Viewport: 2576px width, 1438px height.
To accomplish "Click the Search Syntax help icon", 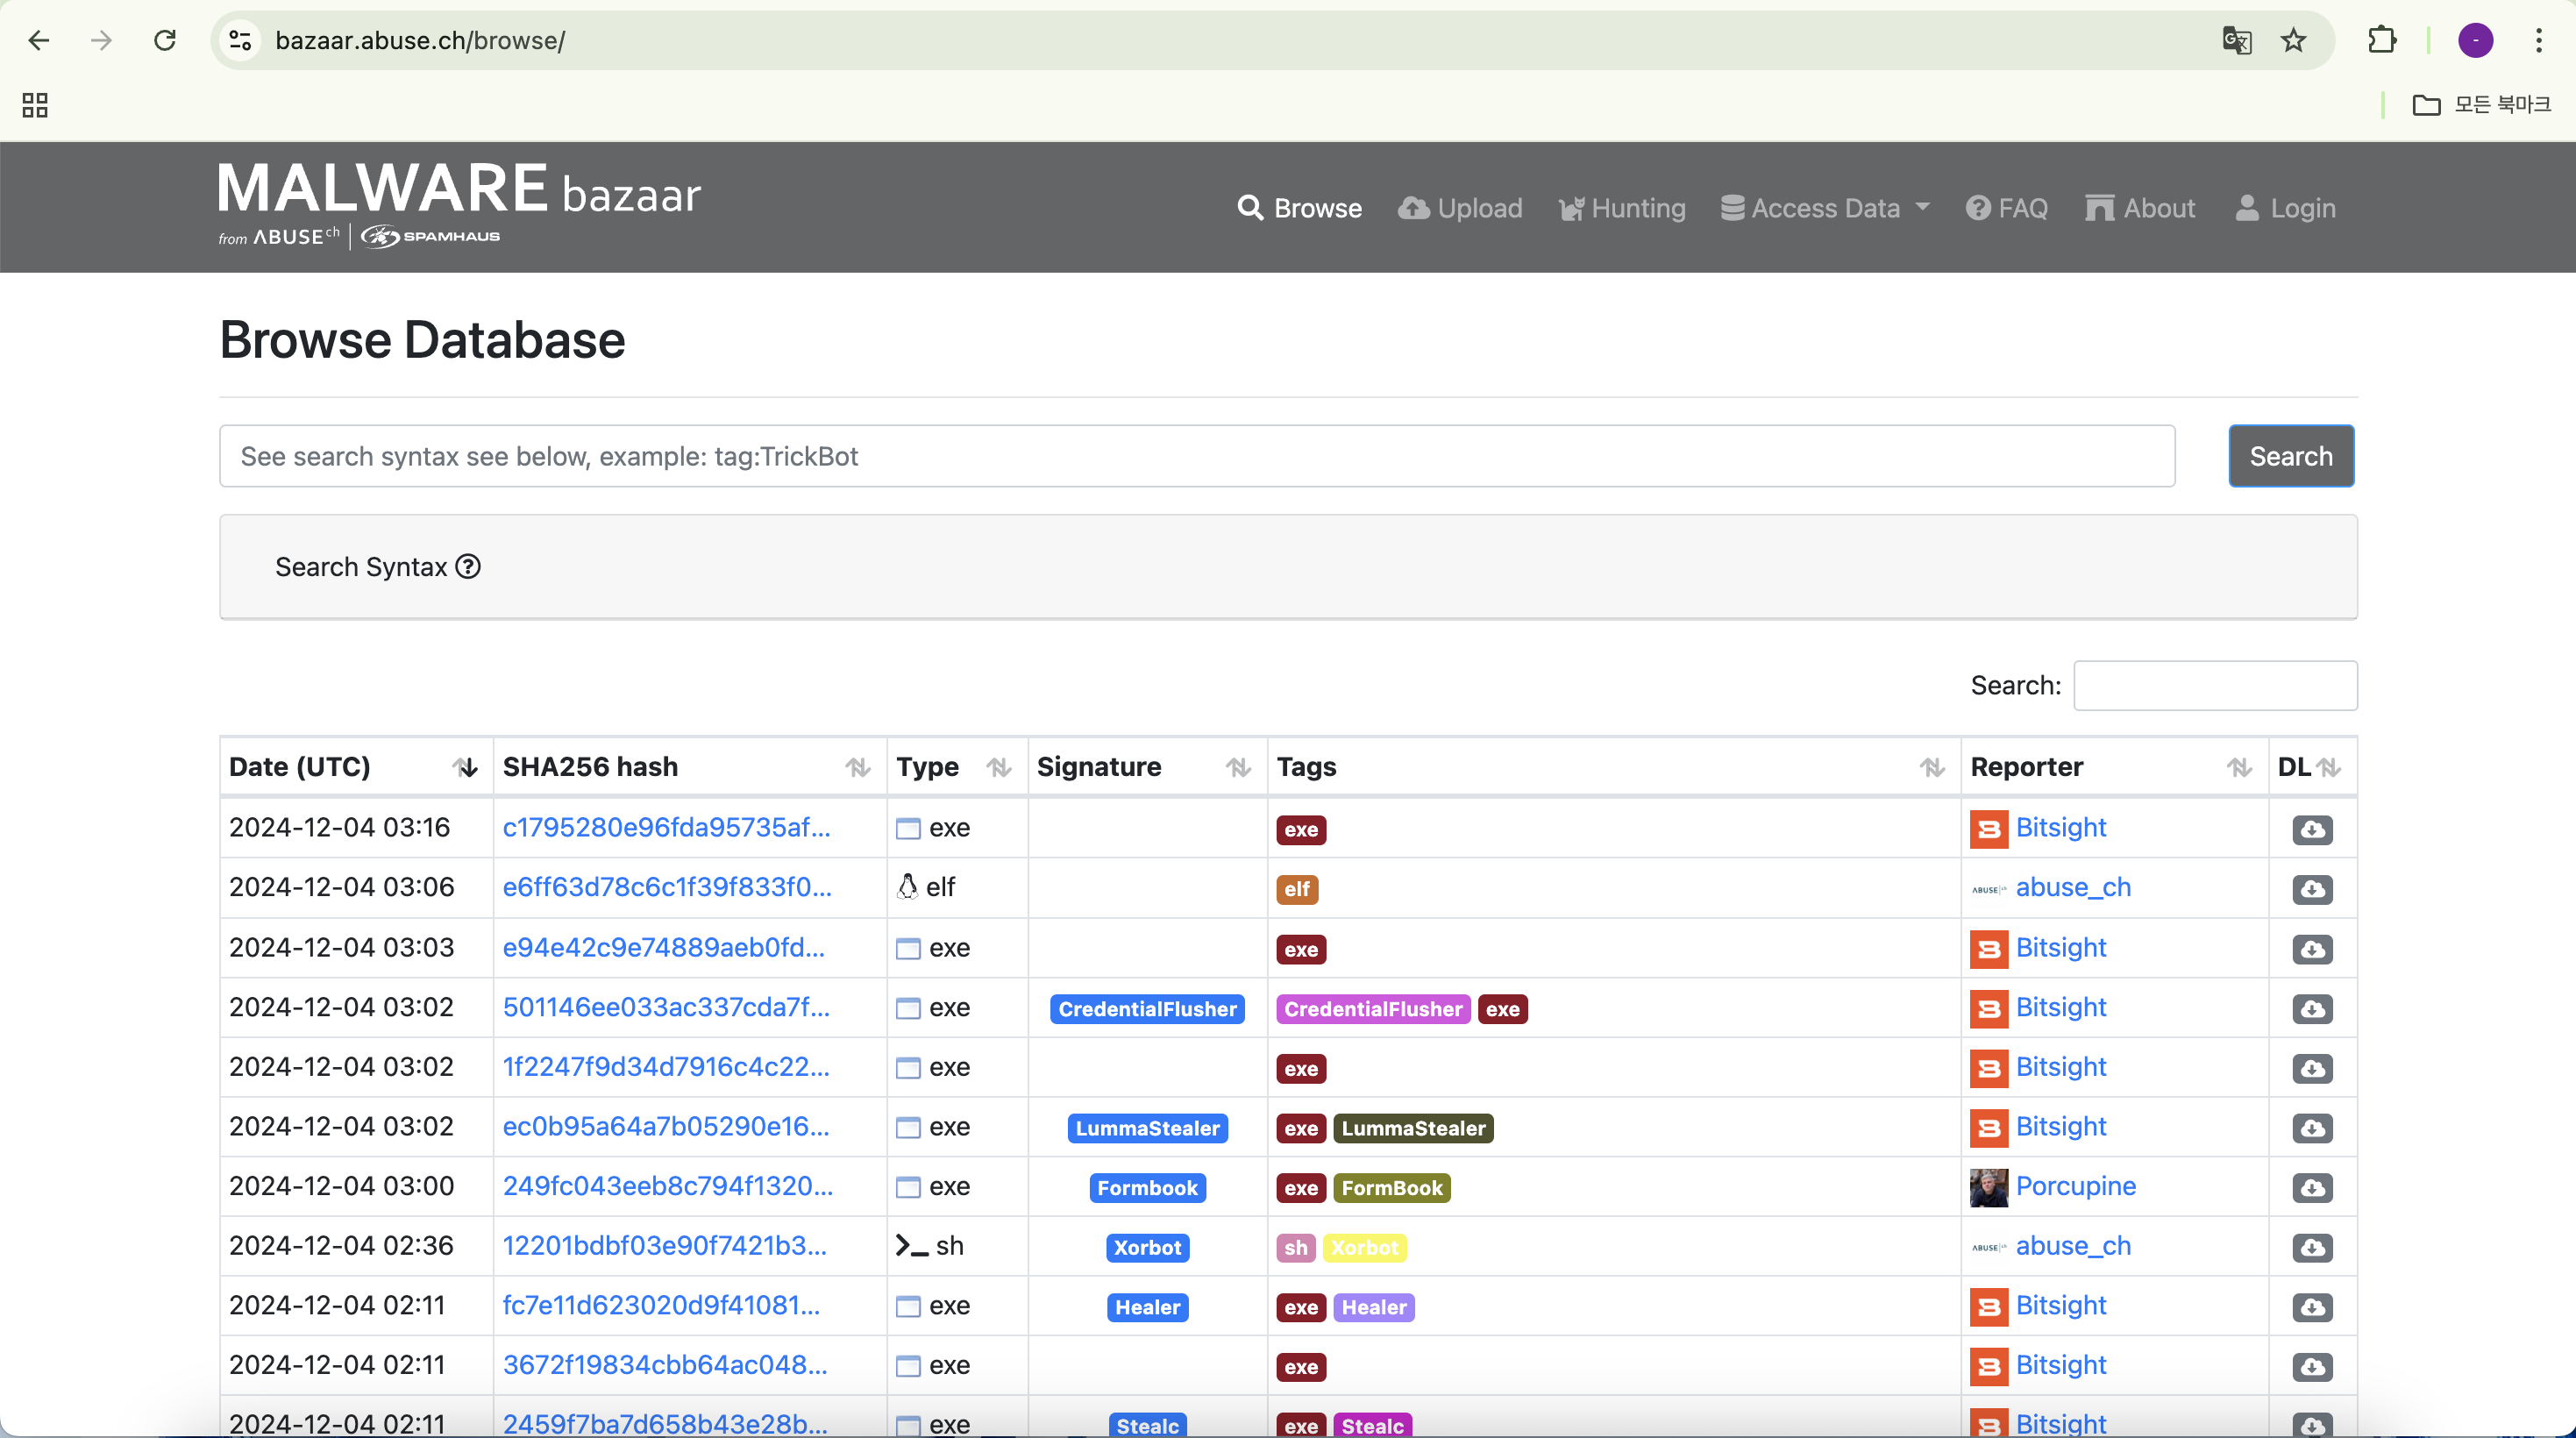I will click(468, 567).
